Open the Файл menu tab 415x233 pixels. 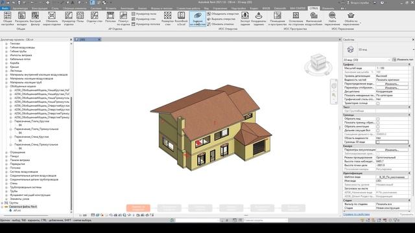tap(5, 8)
